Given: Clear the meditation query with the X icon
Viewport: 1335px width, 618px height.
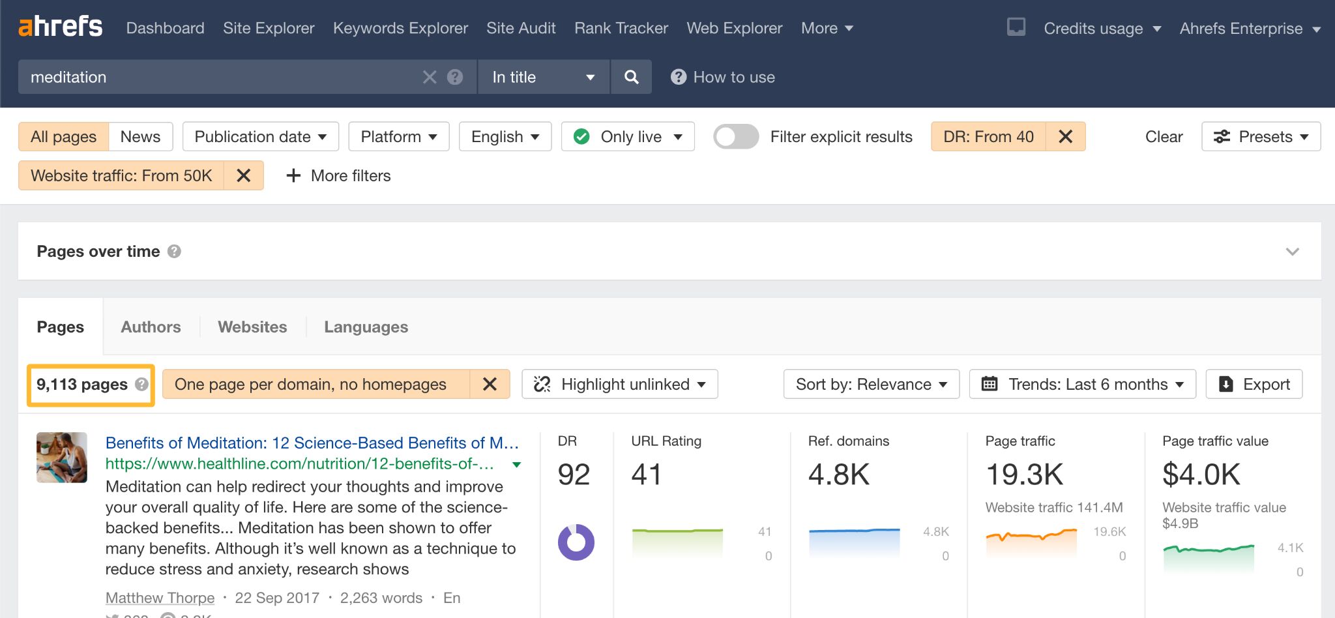Looking at the screenshot, I should [428, 76].
